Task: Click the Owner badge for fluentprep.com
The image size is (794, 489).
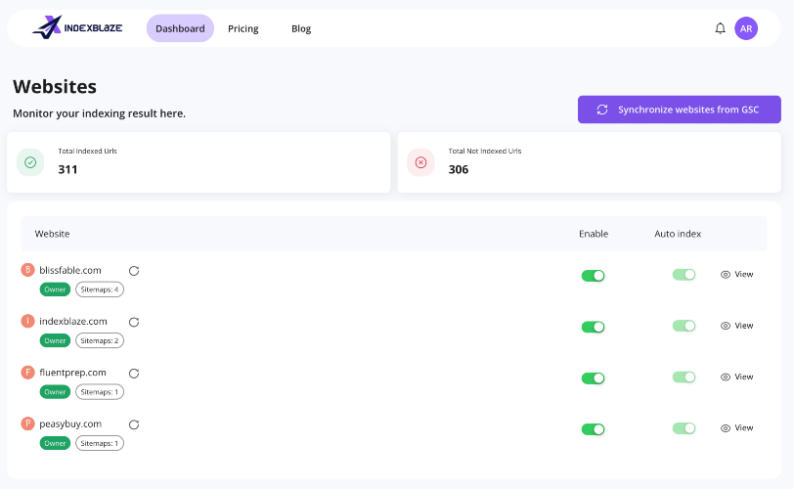Action: coord(55,392)
